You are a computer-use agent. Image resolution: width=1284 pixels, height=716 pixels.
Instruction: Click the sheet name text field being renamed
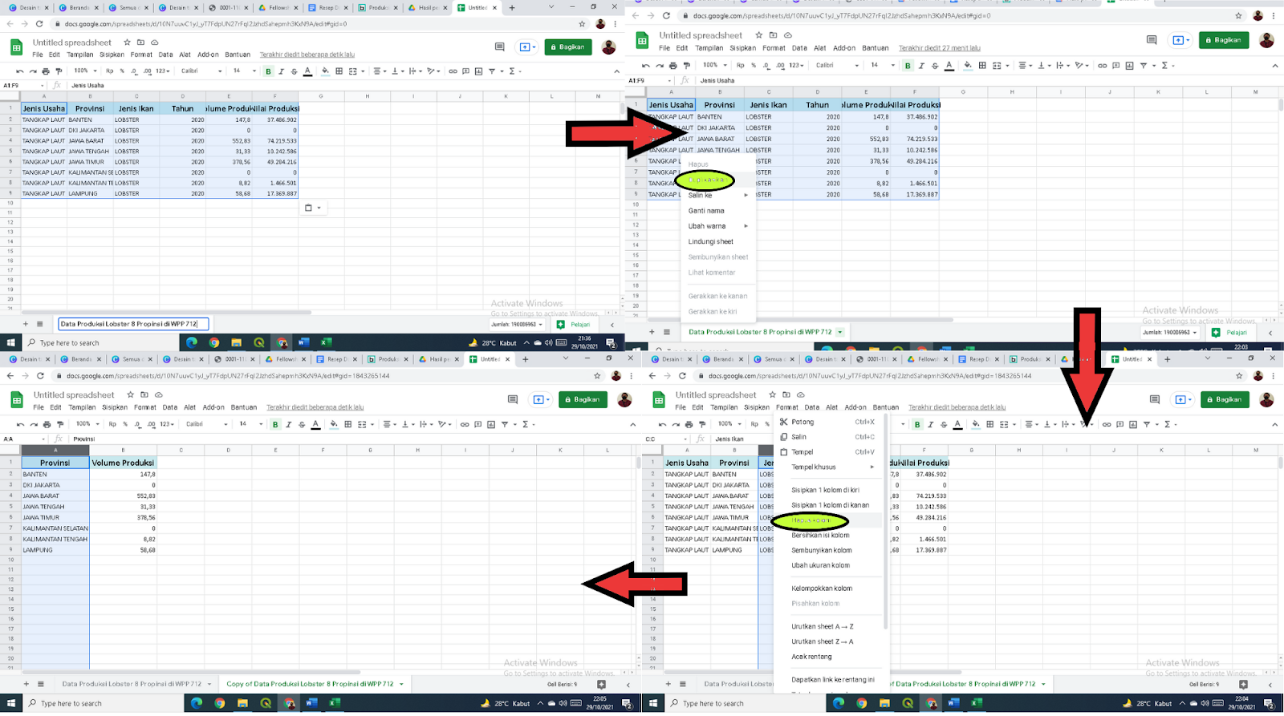[x=132, y=324]
